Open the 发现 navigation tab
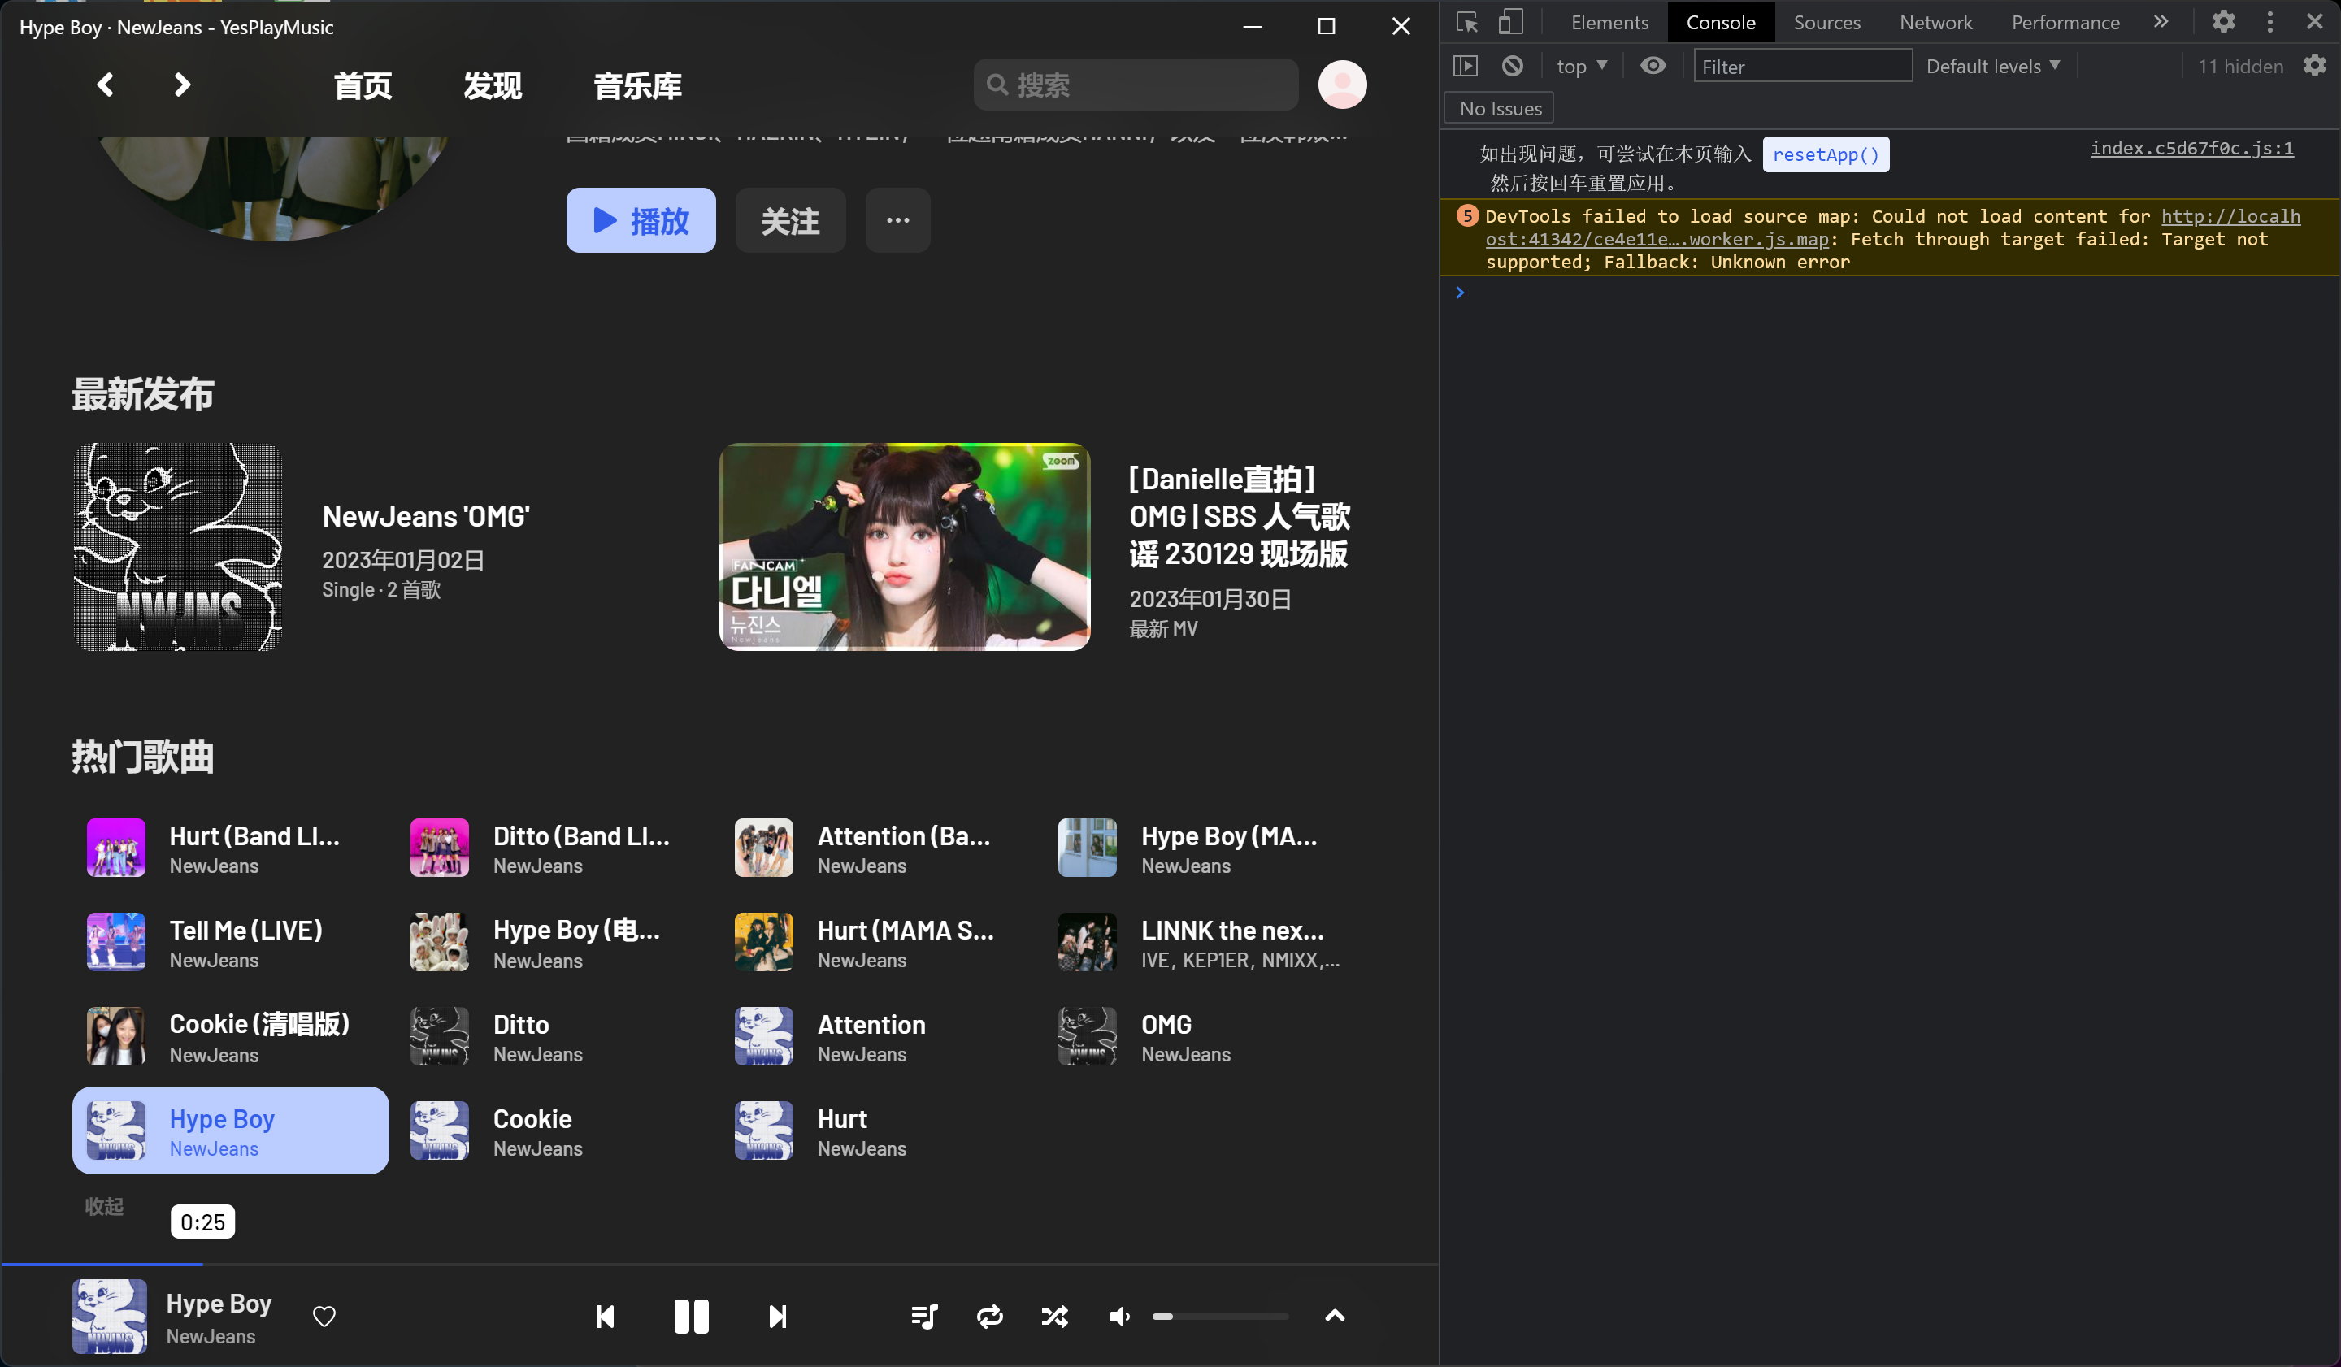Screen dimensions: 2341x1367 click(493, 85)
